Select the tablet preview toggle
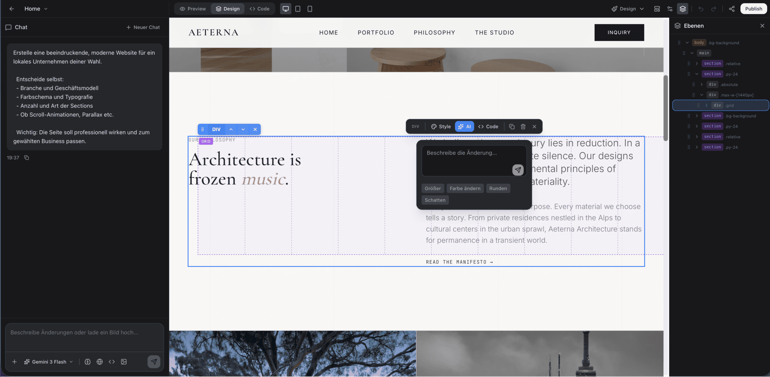The image size is (770, 377). (x=298, y=8)
